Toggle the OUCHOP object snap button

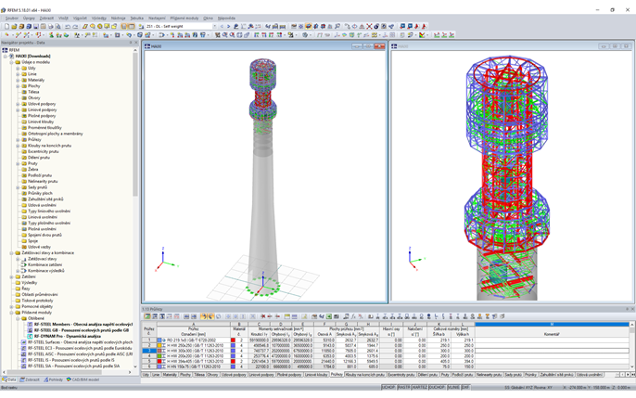pos(437,388)
